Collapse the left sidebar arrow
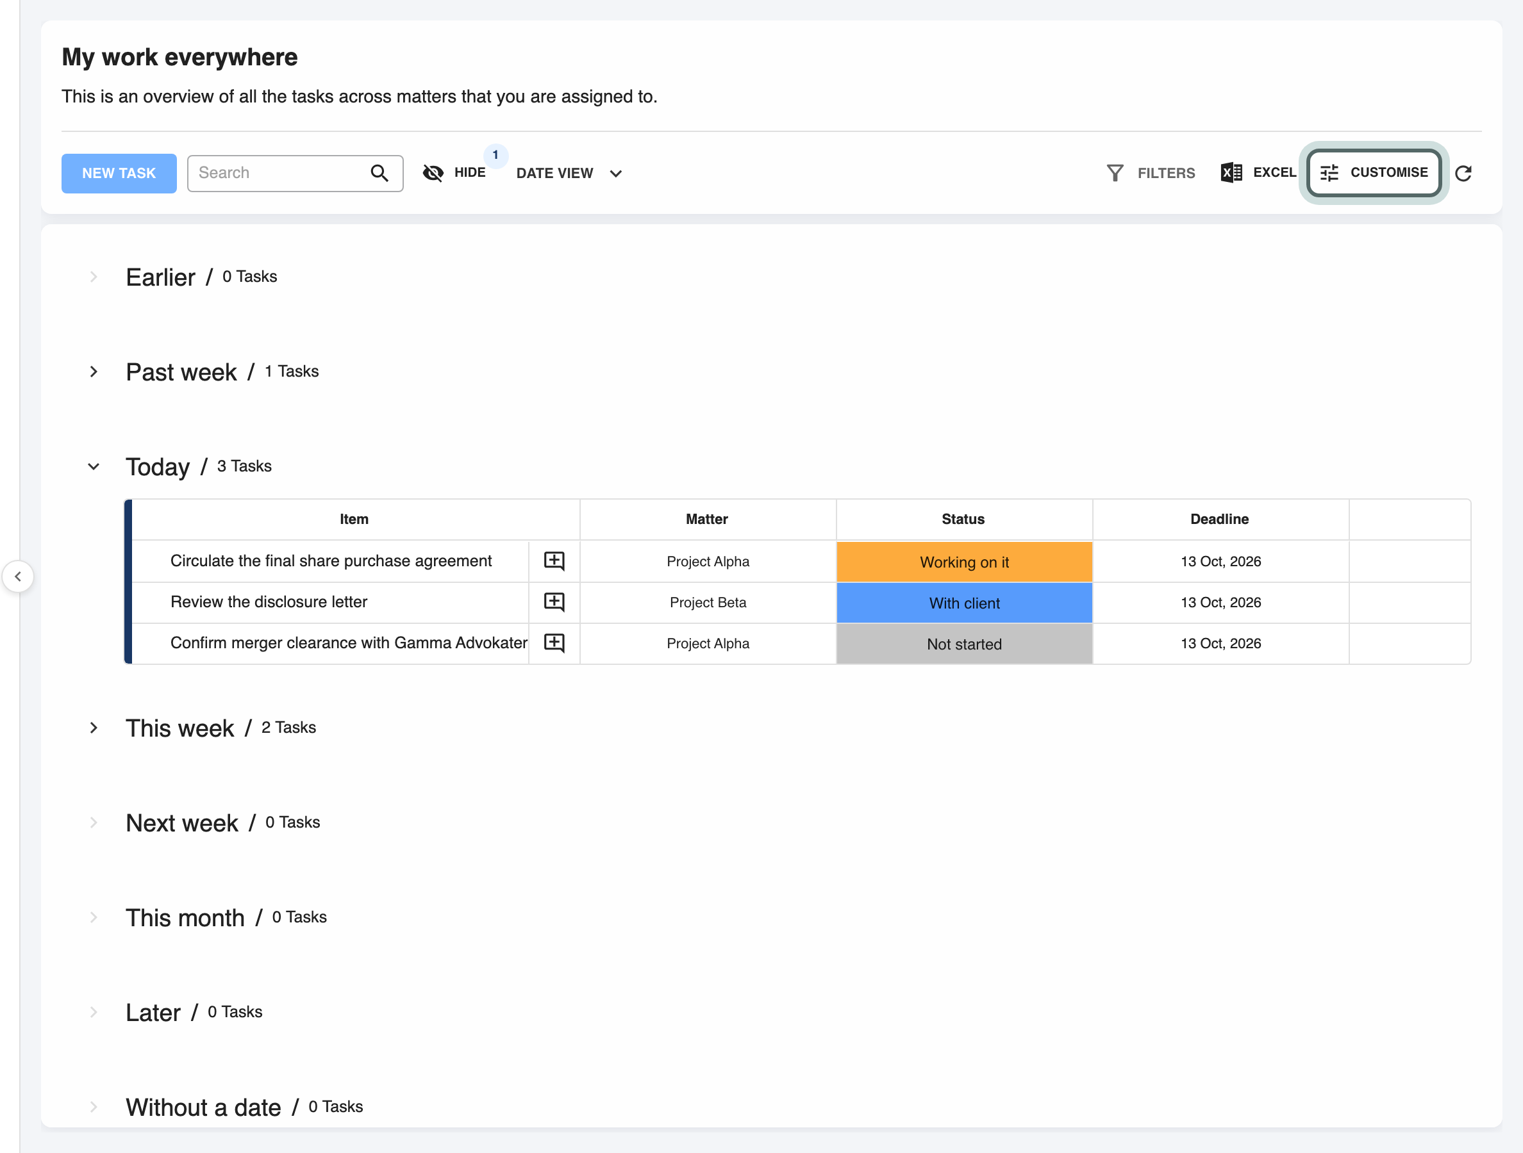 tap(19, 576)
